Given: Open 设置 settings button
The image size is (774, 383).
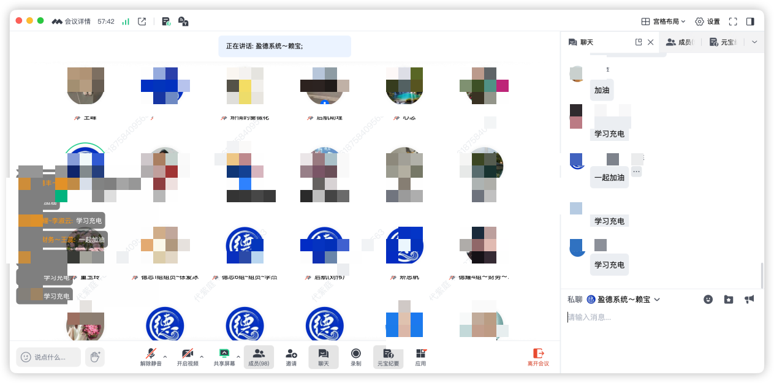Looking at the screenshot, I should click(x=707, y=21).
